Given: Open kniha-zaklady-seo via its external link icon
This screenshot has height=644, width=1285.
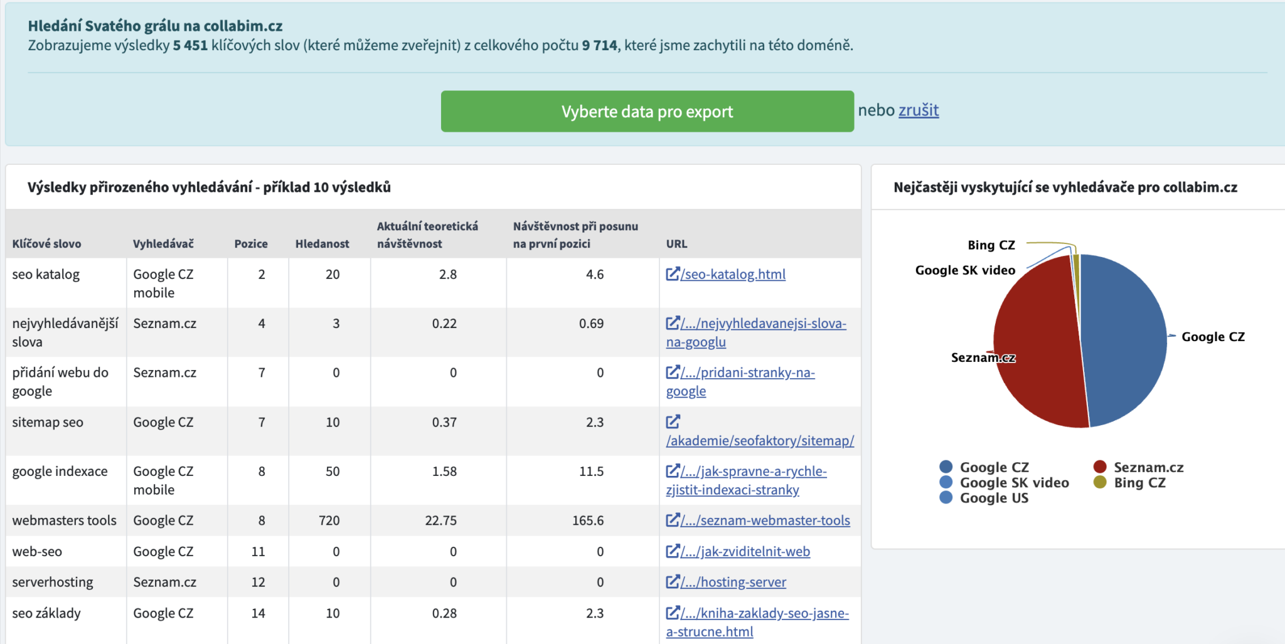Looking at the screenshot, I should click(673, 613).
